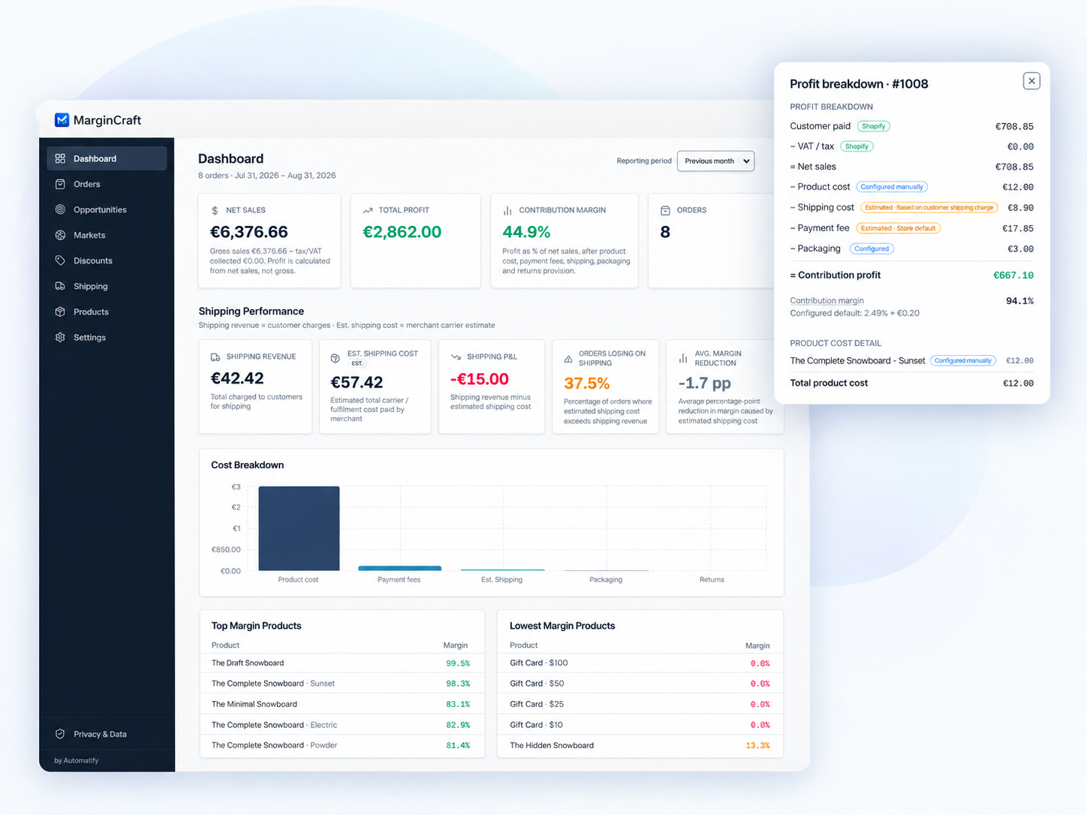The width and height of the screenshot is (1087, 815).
Task: Click the dollar icon on Net Sales card
Action: tap(215, 210)
